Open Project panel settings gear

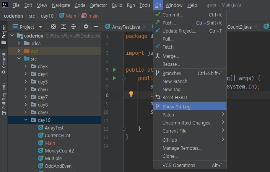pyautogui.click(x=86, y=26)
